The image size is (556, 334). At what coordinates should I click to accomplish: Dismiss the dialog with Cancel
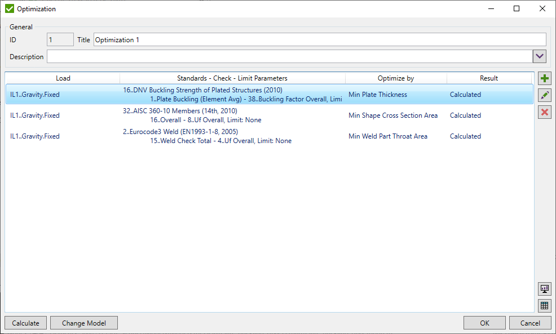coord(530,323)
